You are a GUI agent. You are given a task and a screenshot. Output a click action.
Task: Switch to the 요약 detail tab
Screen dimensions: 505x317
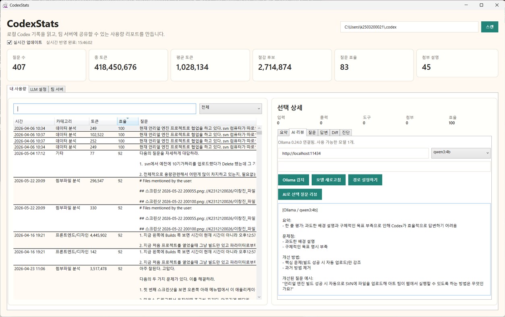(284, 133)
